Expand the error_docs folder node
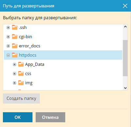The width and height of the screenshot is (131, 127). point(8,46)
